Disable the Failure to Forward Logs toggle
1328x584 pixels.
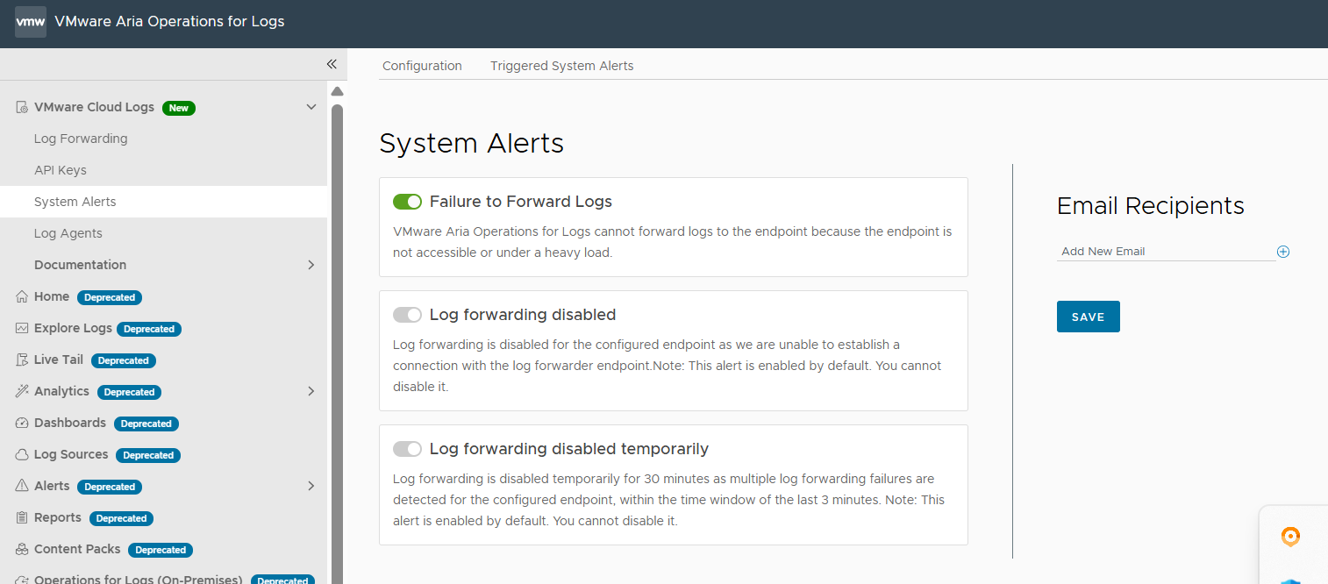point(408,202)
